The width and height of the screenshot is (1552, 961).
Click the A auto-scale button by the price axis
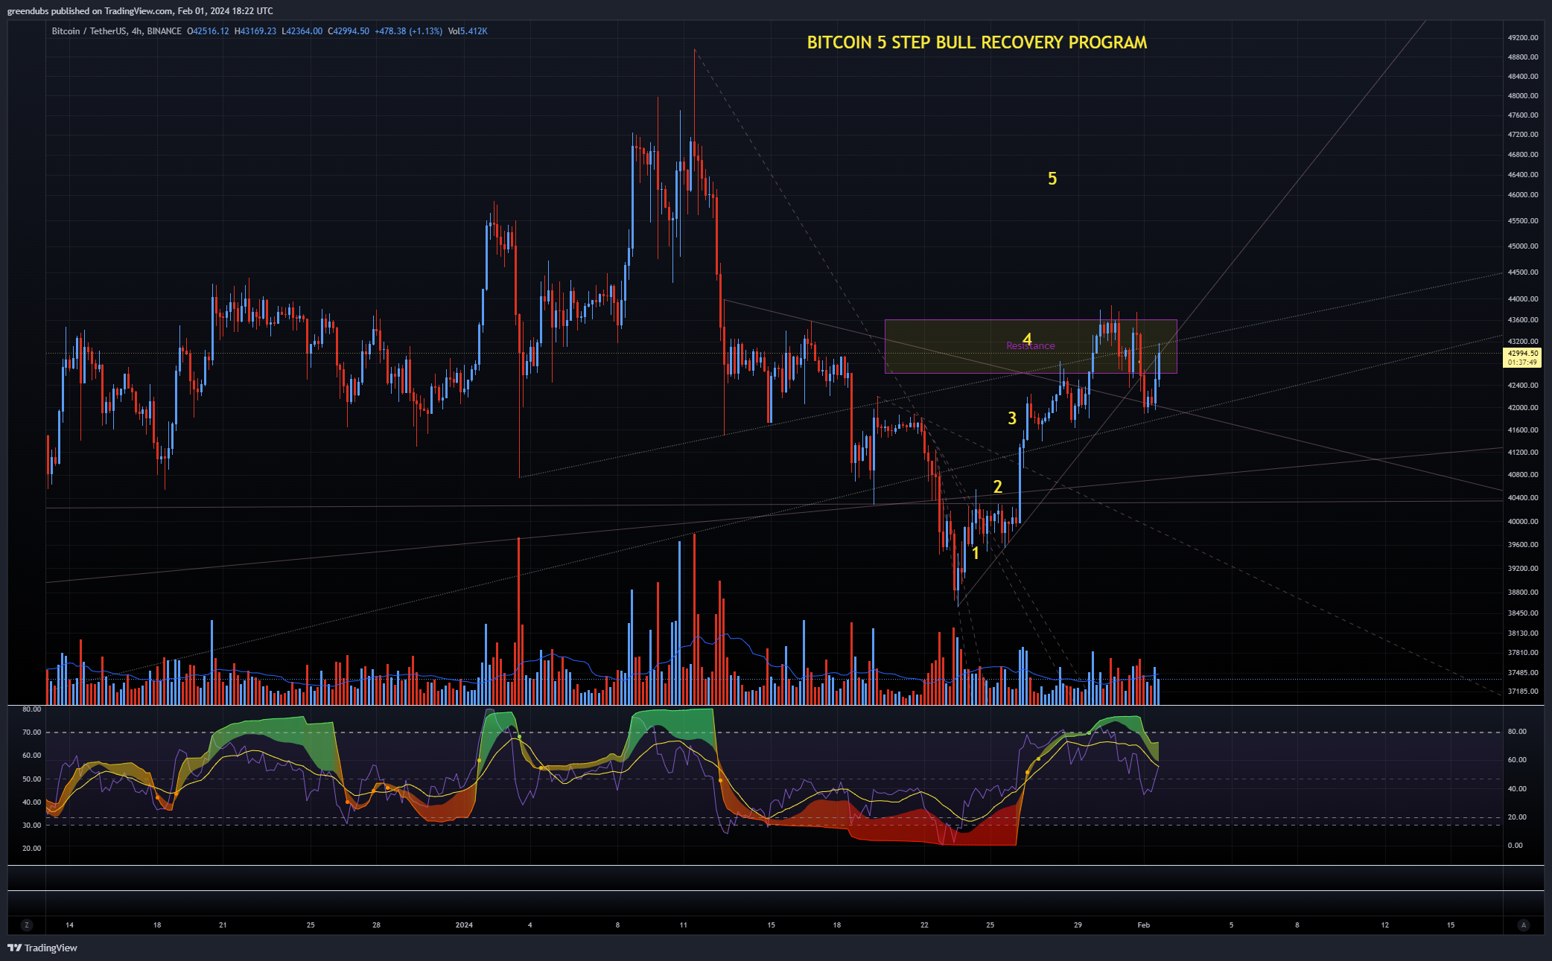click(1524, 925)
